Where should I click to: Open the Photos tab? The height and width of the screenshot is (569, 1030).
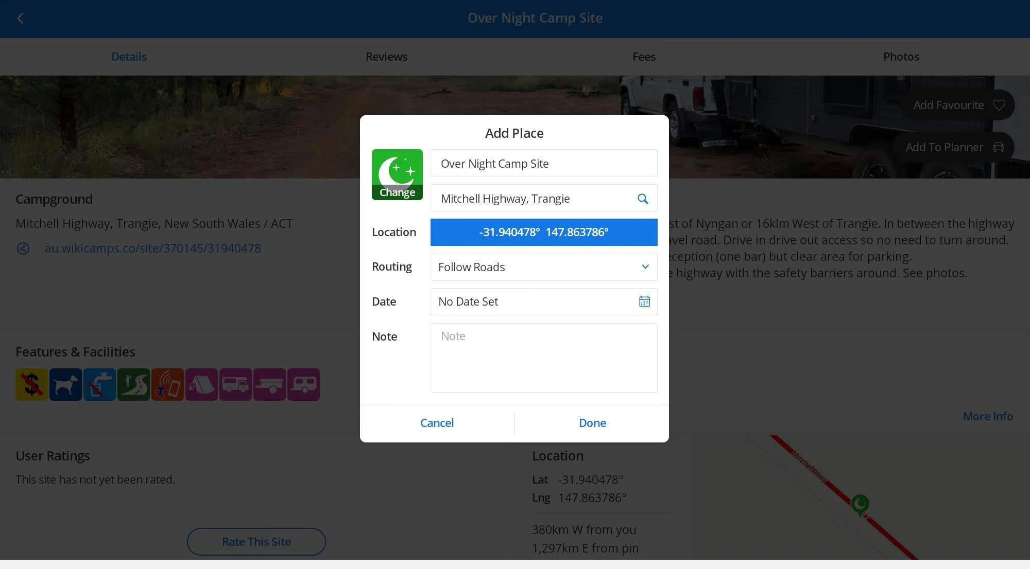click(901, 57)
